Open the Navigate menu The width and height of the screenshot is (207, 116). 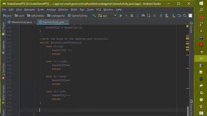pos(29,9)
